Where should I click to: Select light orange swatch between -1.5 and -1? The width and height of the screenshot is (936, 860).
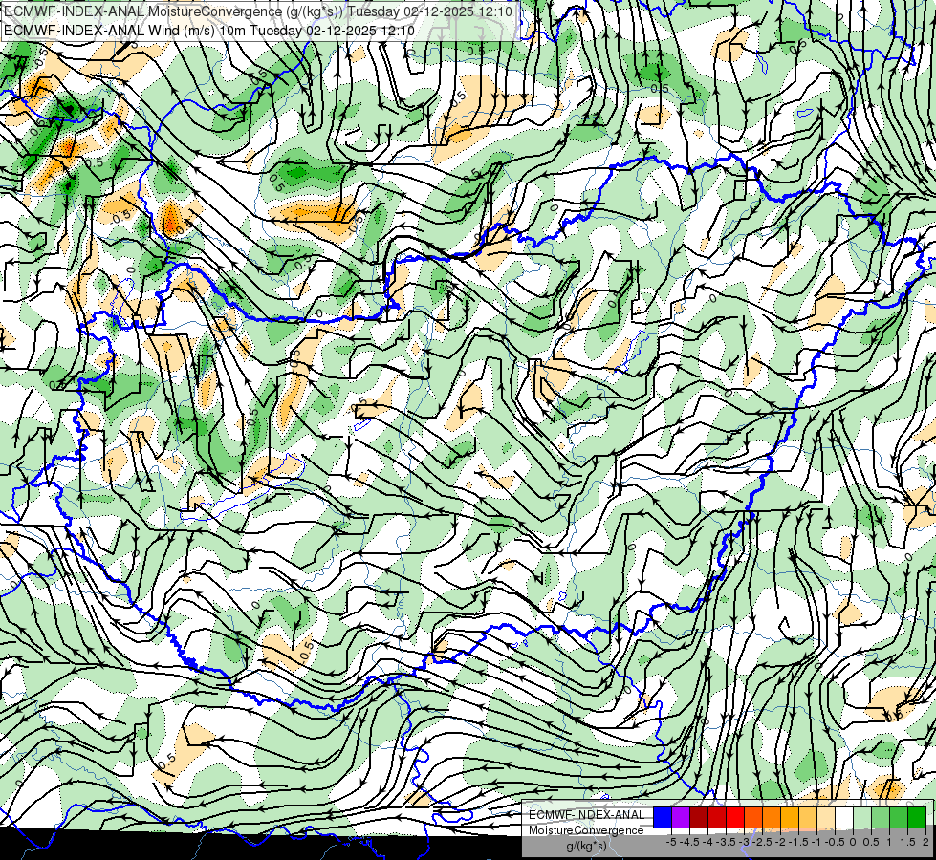click(x=808, y=818)
